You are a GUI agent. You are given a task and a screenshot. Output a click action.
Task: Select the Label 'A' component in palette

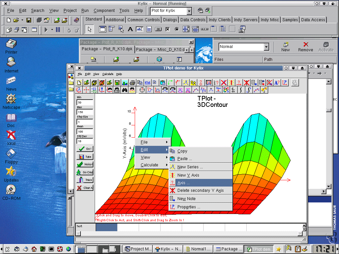tap(130, 29)
